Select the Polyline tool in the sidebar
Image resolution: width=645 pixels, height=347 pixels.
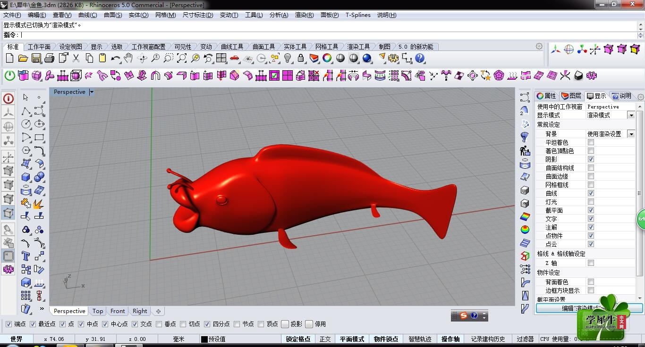[25, 111]
